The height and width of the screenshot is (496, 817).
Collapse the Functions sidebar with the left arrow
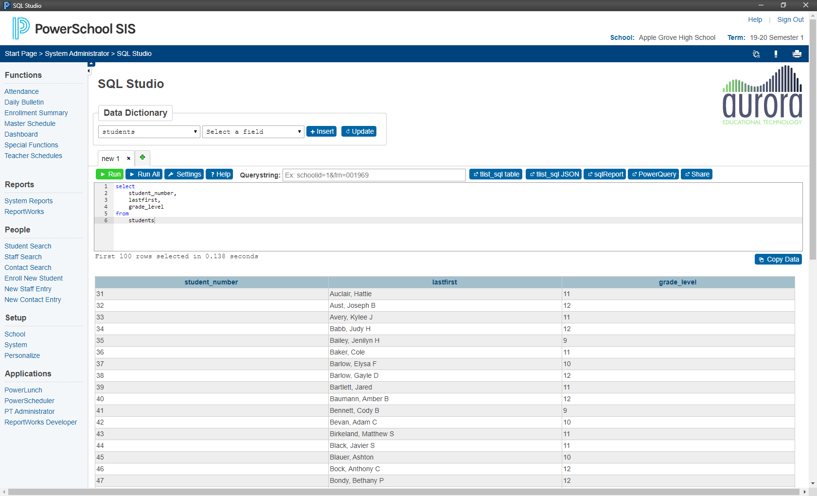click(89, 71)
